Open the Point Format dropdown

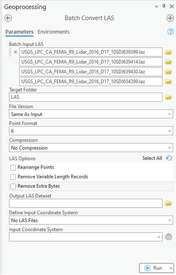[91, 131]
